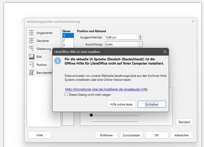
Task: Close the Aufzählungszeichen und Nummerierung dialog
Action: pyautogui.click(x=193, y=22)
